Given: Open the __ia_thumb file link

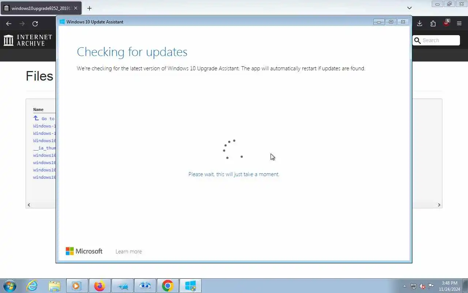Looking at the screenshot, I should pos(45,148).
